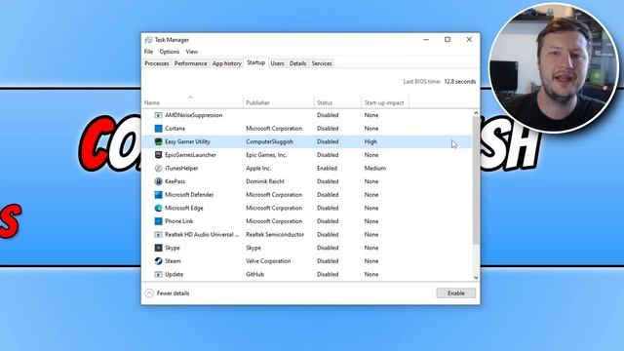Select the EpicGamesLauncher entry name
The height and width of the screenshot is (351, 624).
coord(191,155)
